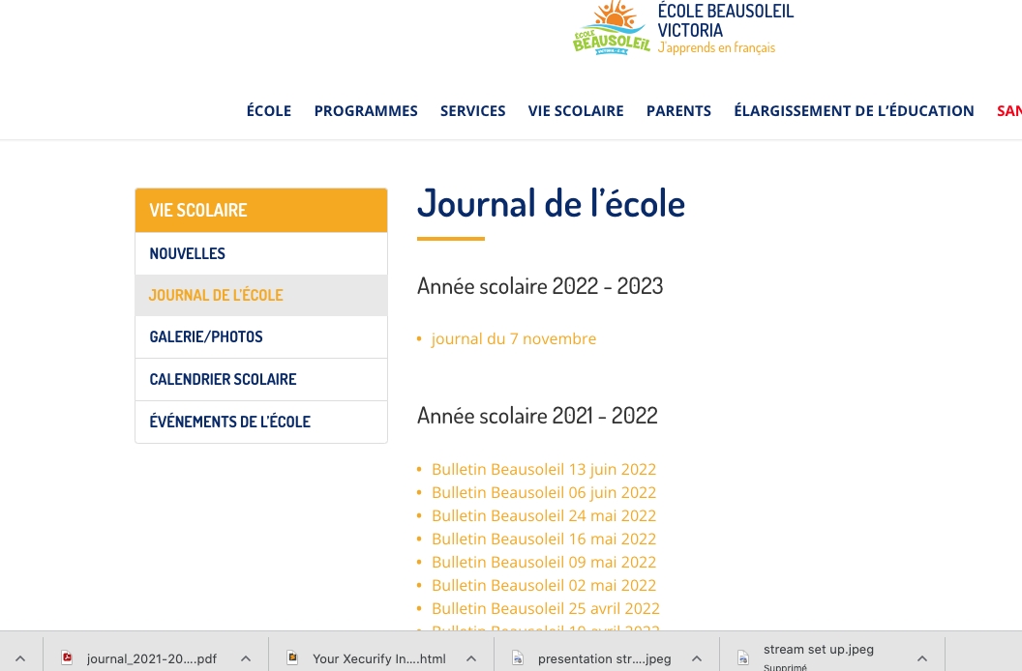The width and height of the screenshot is (1022, 671).
Task: Click the VIE SCOLAIRE sidebar header
Action: pos(261,211)
